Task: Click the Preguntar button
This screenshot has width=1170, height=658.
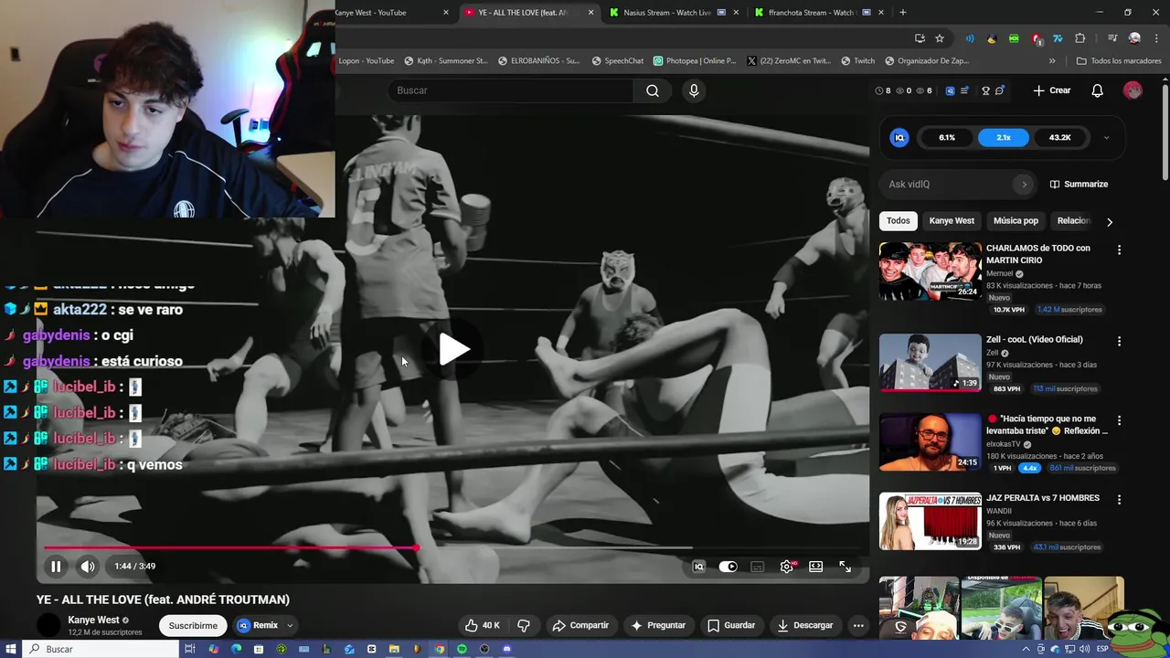Action: (658, 625)
